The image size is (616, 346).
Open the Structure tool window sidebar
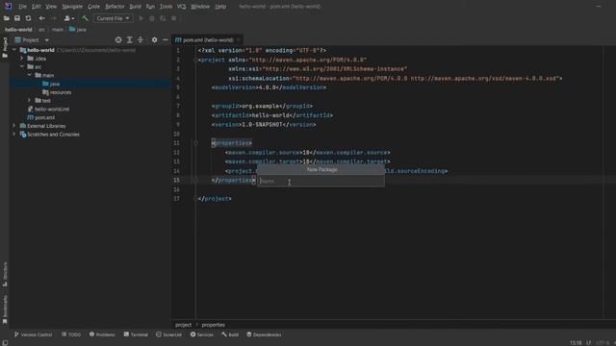tap(5, 274)
